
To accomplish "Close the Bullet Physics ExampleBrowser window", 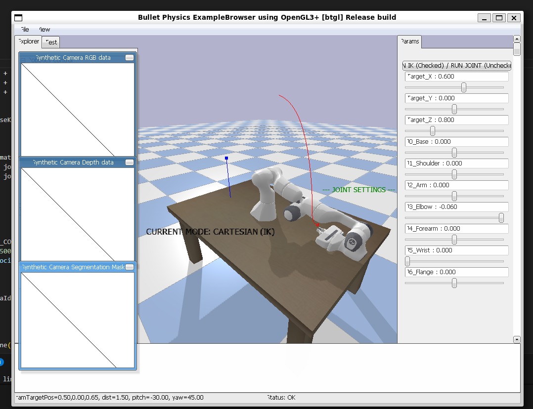I will [x=514, y=18].
